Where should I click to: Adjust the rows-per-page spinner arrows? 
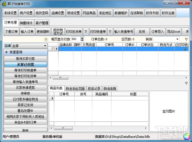[x=82, y=39]
